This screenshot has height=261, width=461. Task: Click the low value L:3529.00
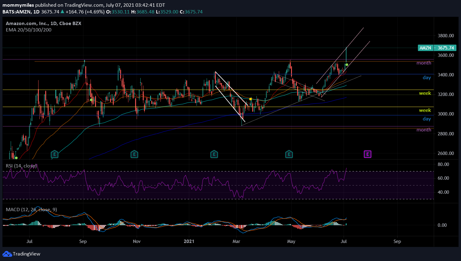[167, 12]
